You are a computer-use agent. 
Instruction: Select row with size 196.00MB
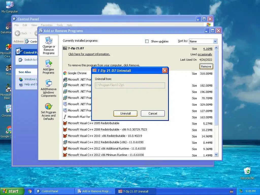138,92
